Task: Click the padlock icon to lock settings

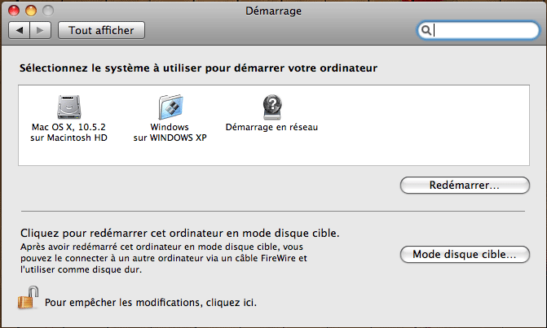Action: pos(28,299)
